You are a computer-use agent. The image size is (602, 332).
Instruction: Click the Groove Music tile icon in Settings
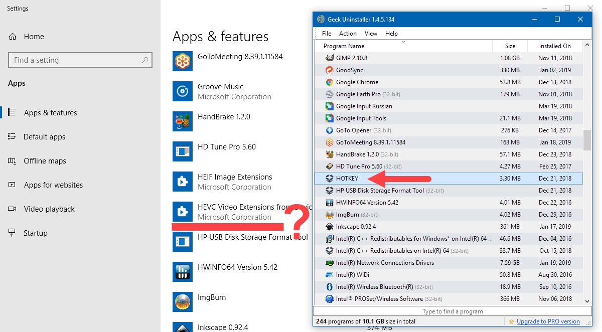(183, 91)
